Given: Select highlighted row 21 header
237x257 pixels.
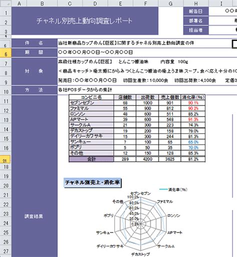Looking at the screenshot, I should pyautogui.click(x=5, y=159).
